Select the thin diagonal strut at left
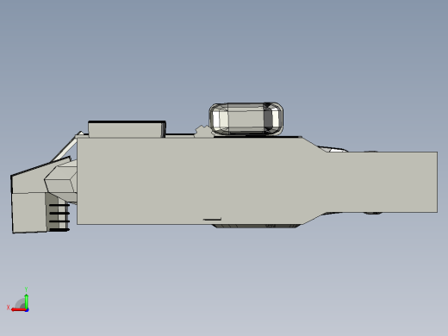Image resolution: width=448 pixels, height=336 pixels. click(64, 149)
